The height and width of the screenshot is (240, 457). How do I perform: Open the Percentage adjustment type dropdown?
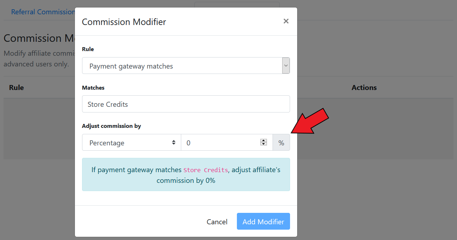coord(132,142)
